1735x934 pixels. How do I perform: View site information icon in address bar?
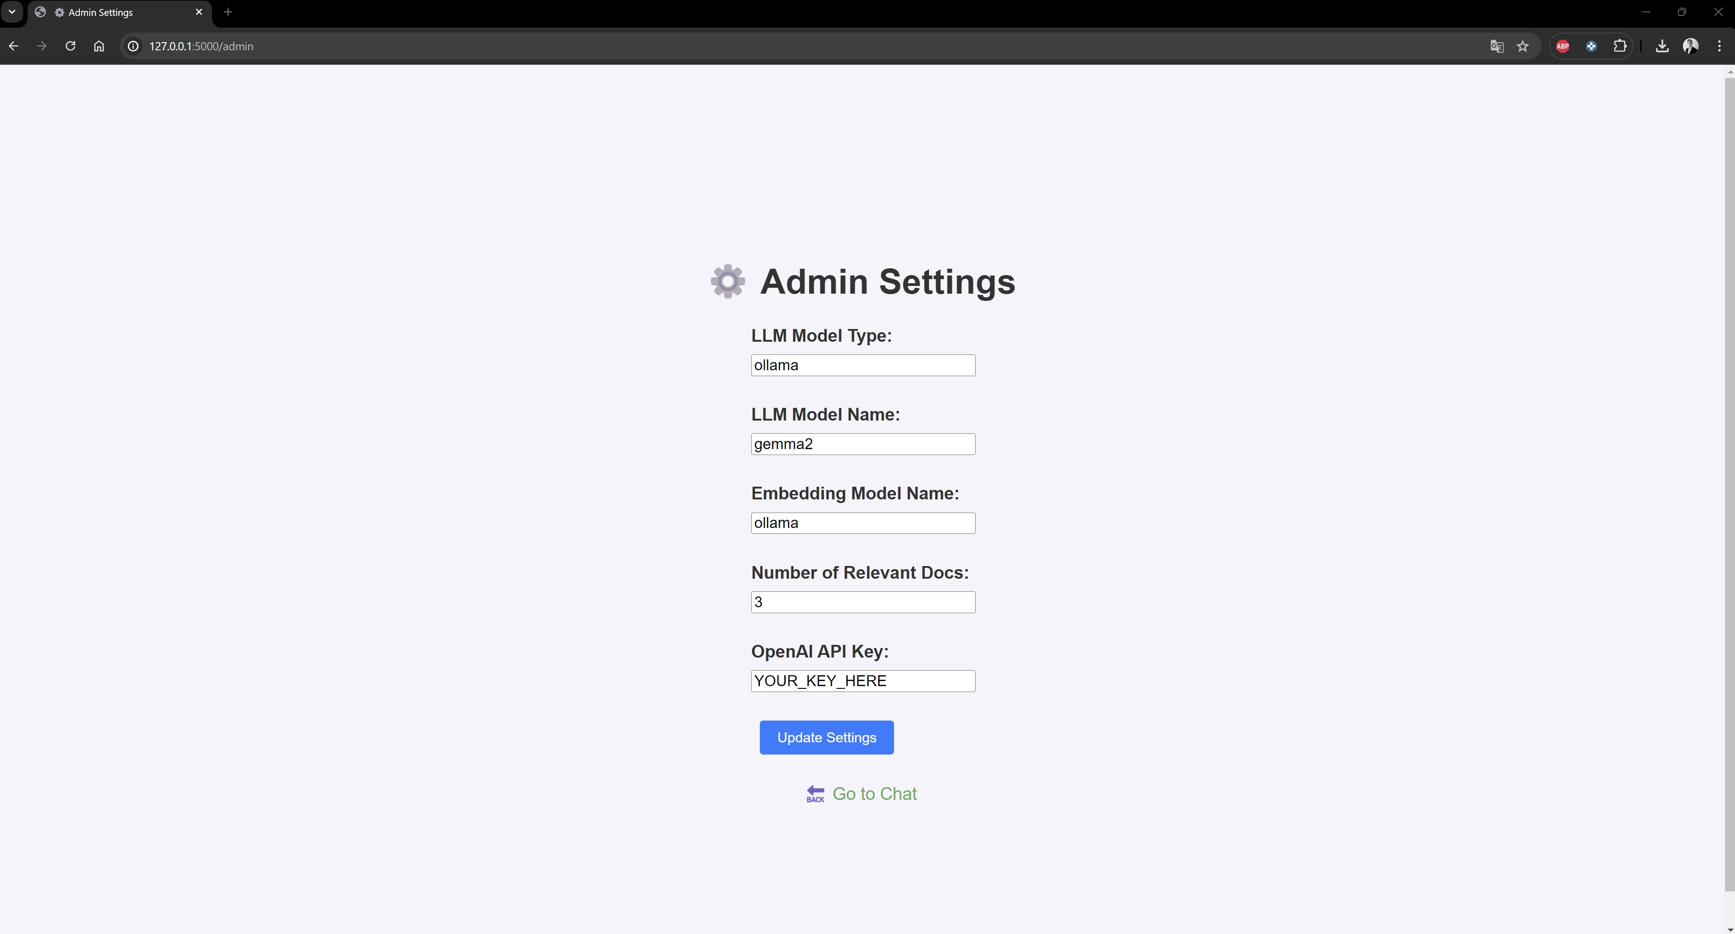pyautogui.click(x=133, y=46)
